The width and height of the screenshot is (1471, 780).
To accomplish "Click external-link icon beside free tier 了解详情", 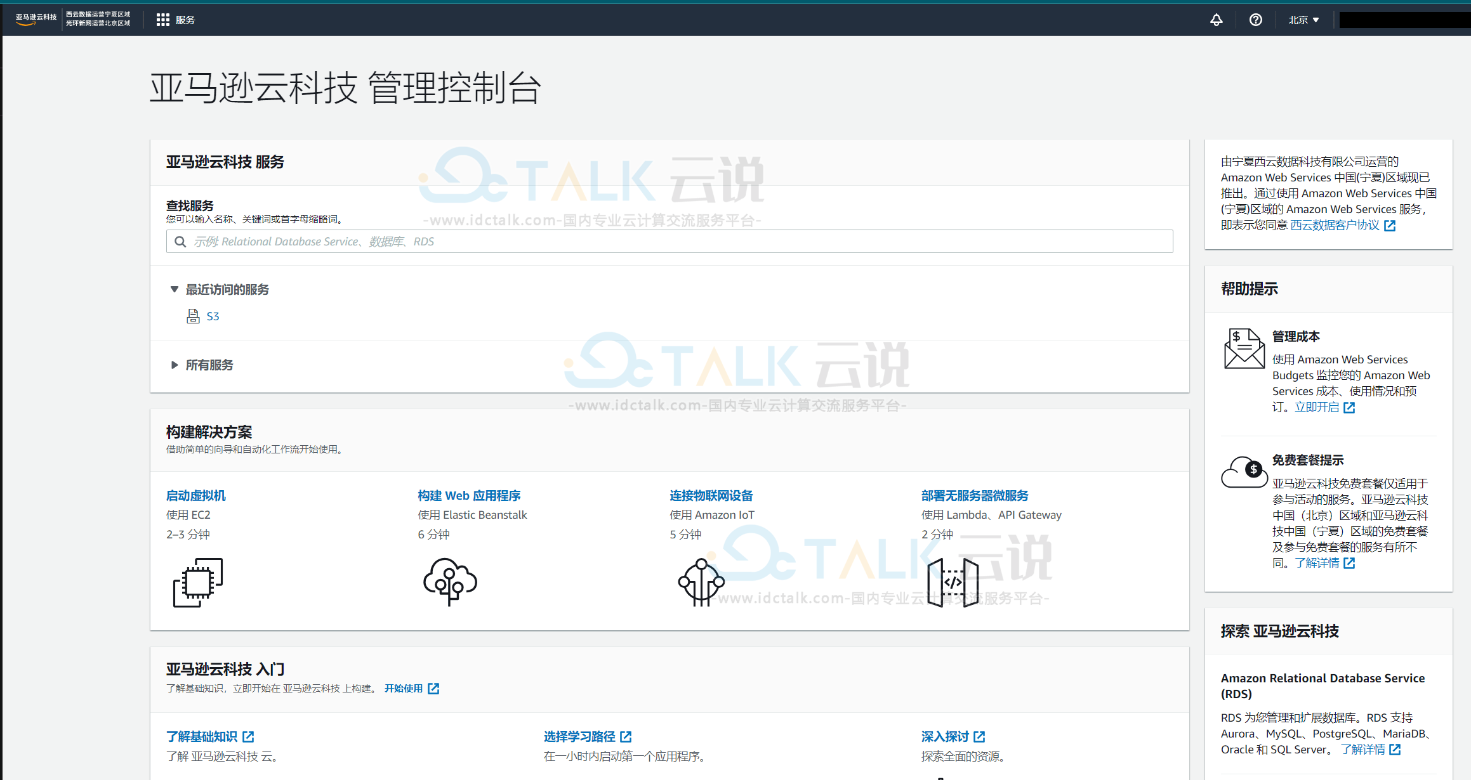I will (1349, 562).
